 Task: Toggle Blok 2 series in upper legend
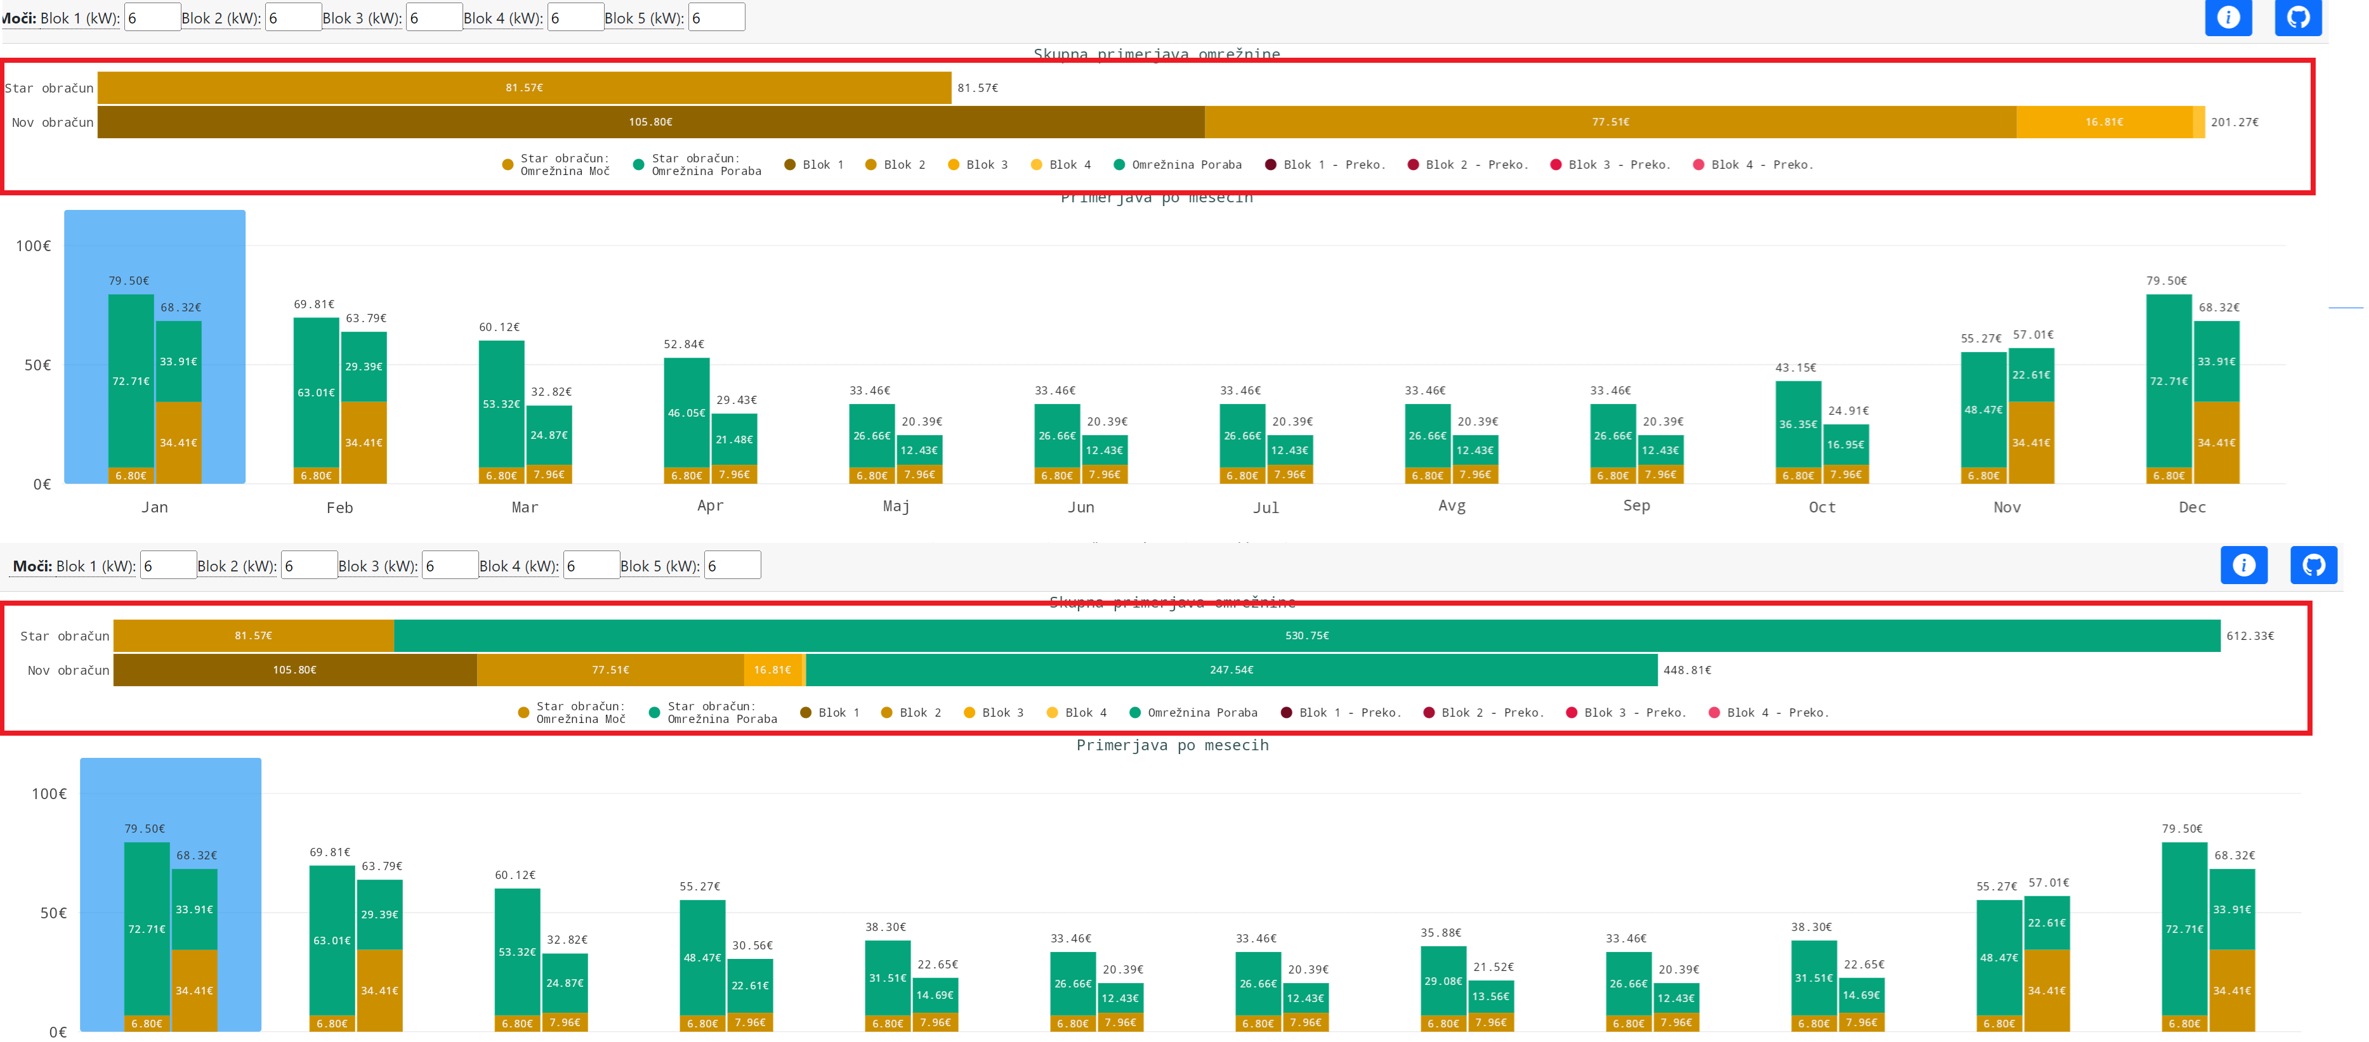click(x=896, y=165)
